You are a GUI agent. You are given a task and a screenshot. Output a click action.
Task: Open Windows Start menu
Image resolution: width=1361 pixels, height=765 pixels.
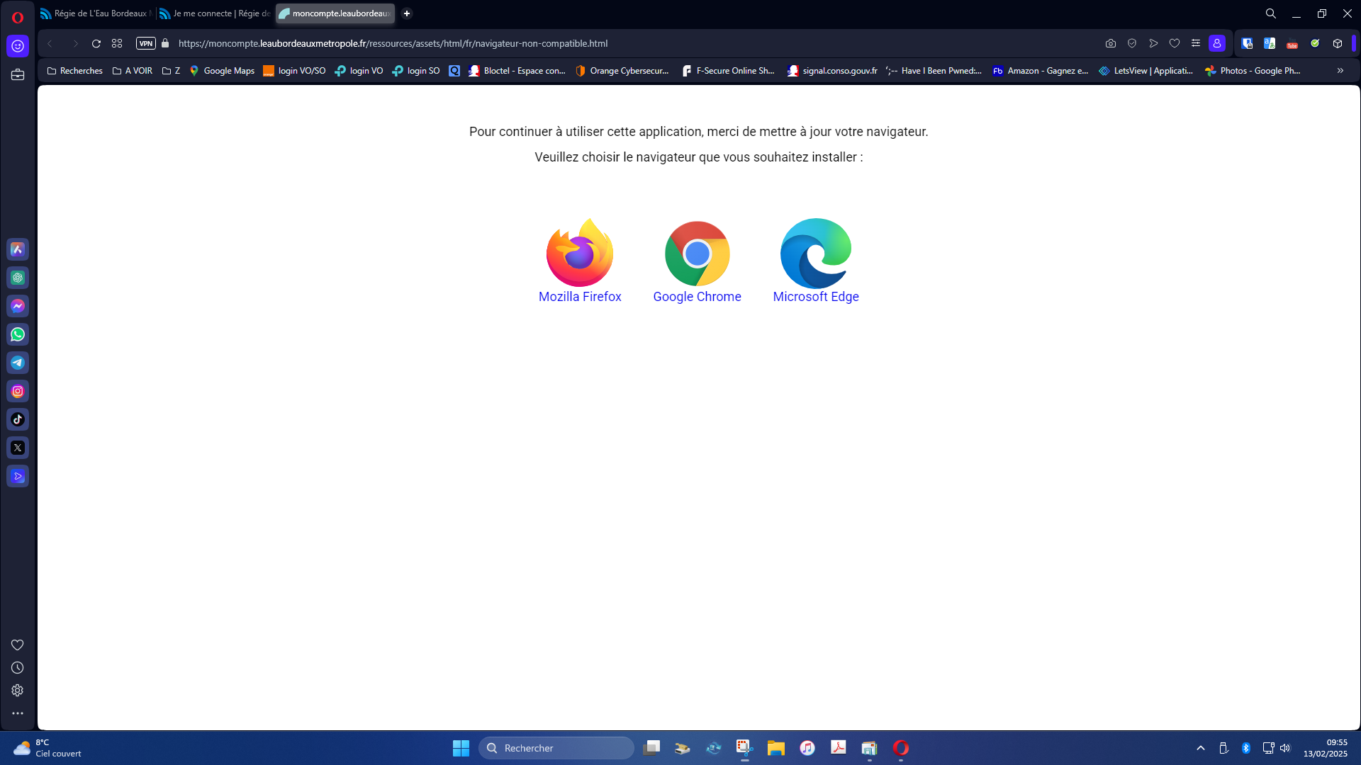click(x=461, y=748)
